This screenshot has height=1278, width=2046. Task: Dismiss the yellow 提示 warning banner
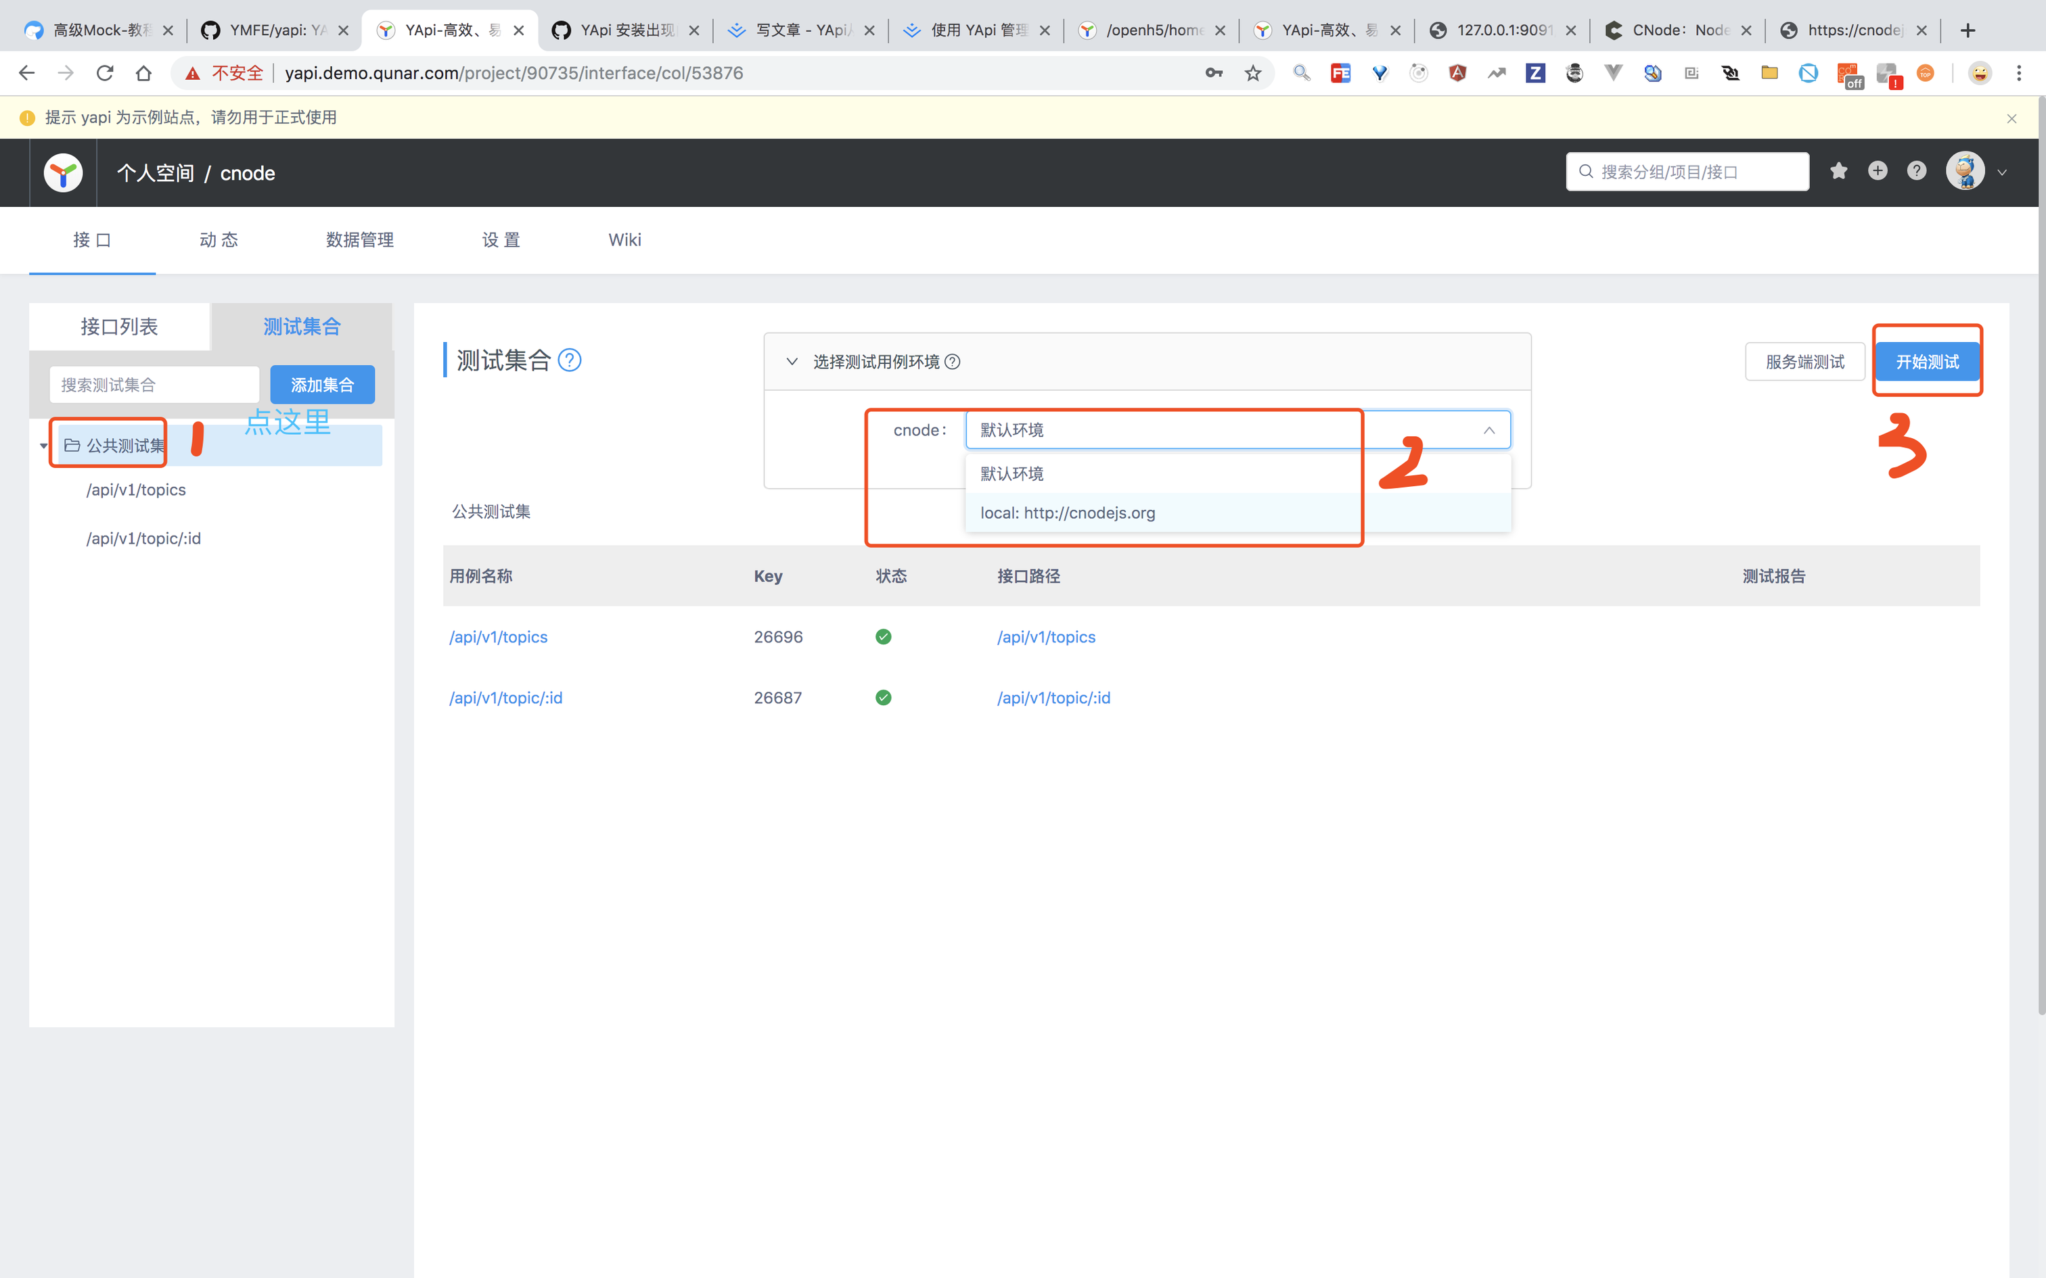(2012, 118)
